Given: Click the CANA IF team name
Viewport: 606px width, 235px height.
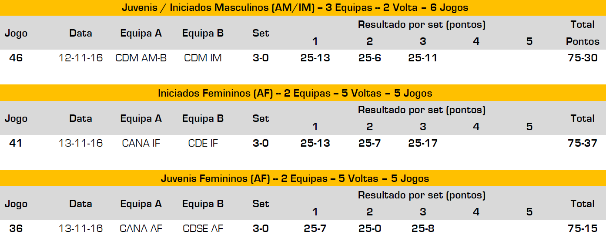Looking at the screenshot, I should pyautogui.click(x=141, y=143).
